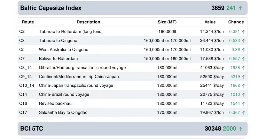Click the green arrow on the C8_14 row
Screen dimensions: 266x139
pos(244,68)
